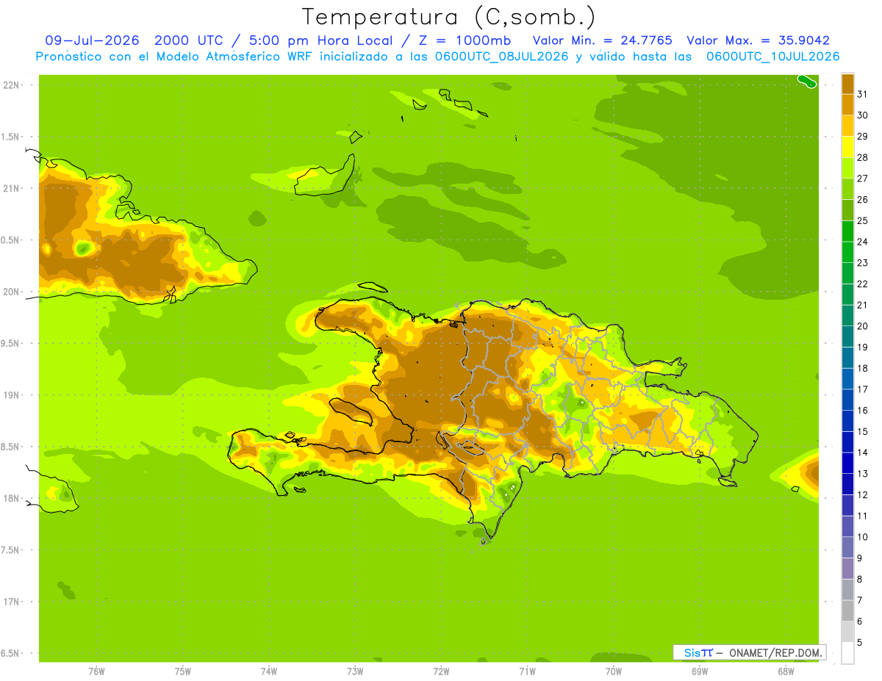
Task: Click the "18N" latitude axis label
Action: [11, 498]
